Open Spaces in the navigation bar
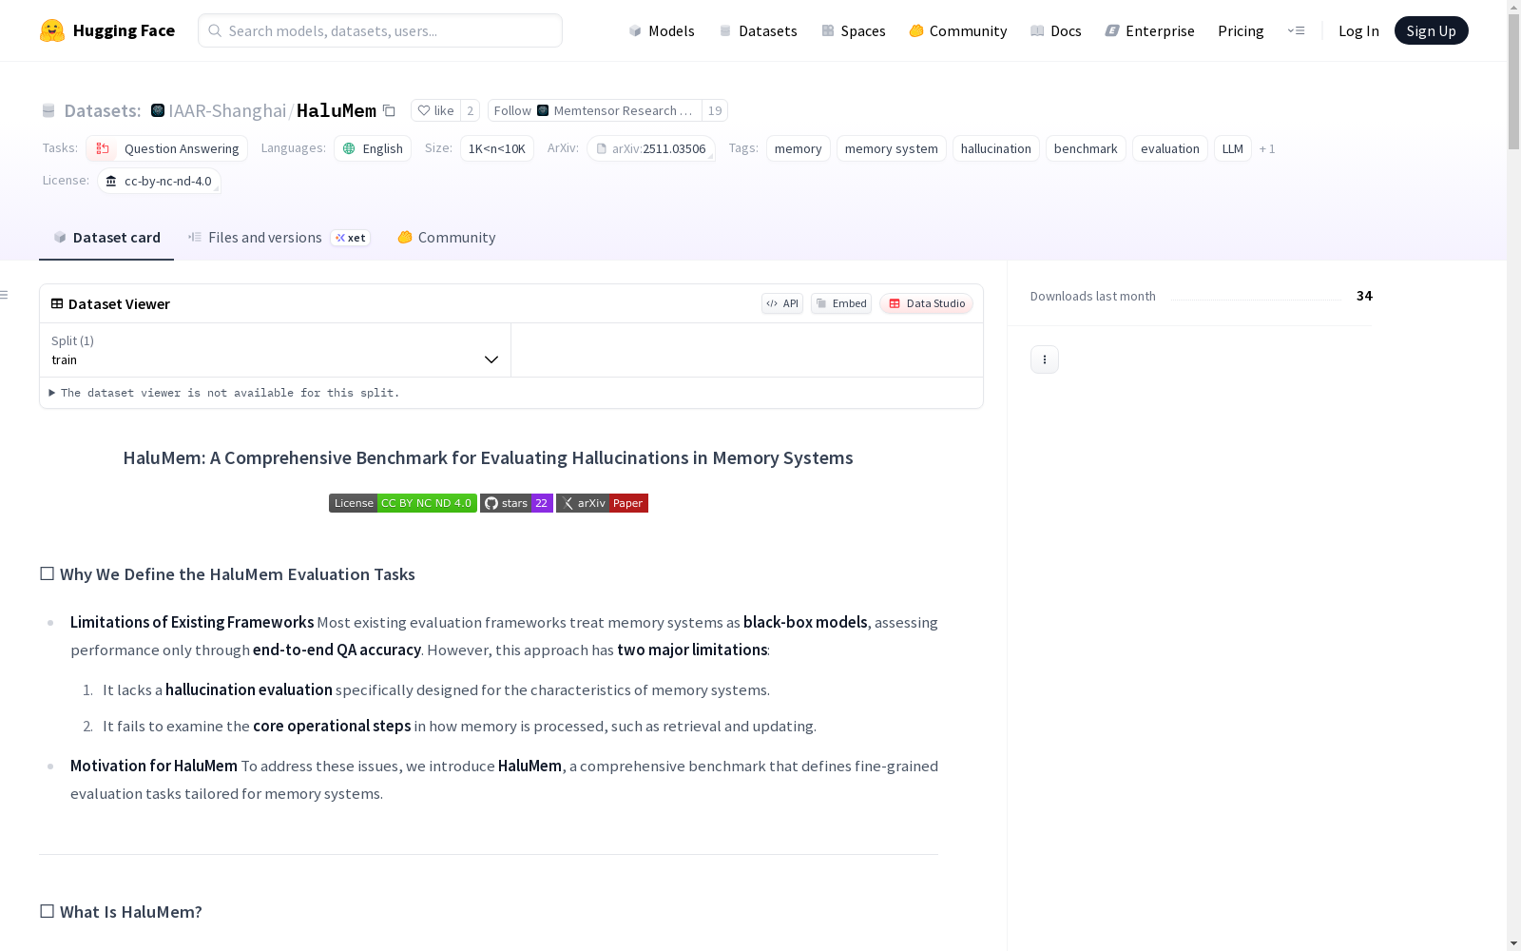This screenshot has height=951, width=1521. click(854, 30)
